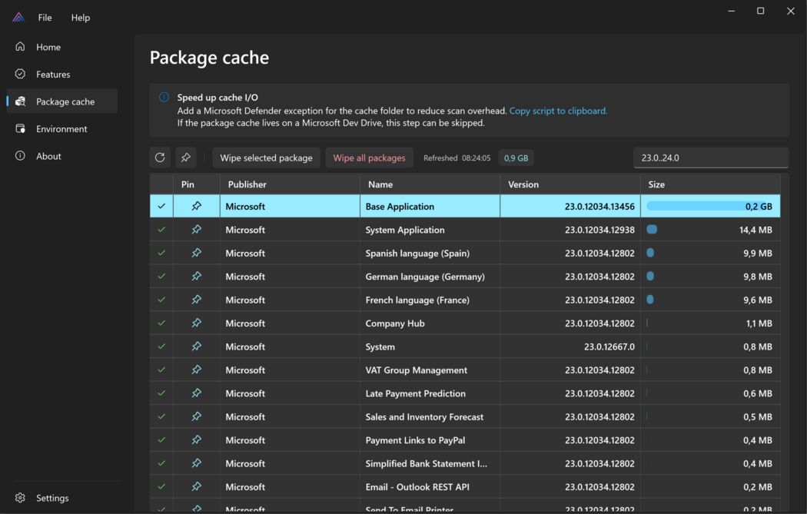Click the Spanish language size bar
This screenshot has width=807, height=514.
click(650, 253)
